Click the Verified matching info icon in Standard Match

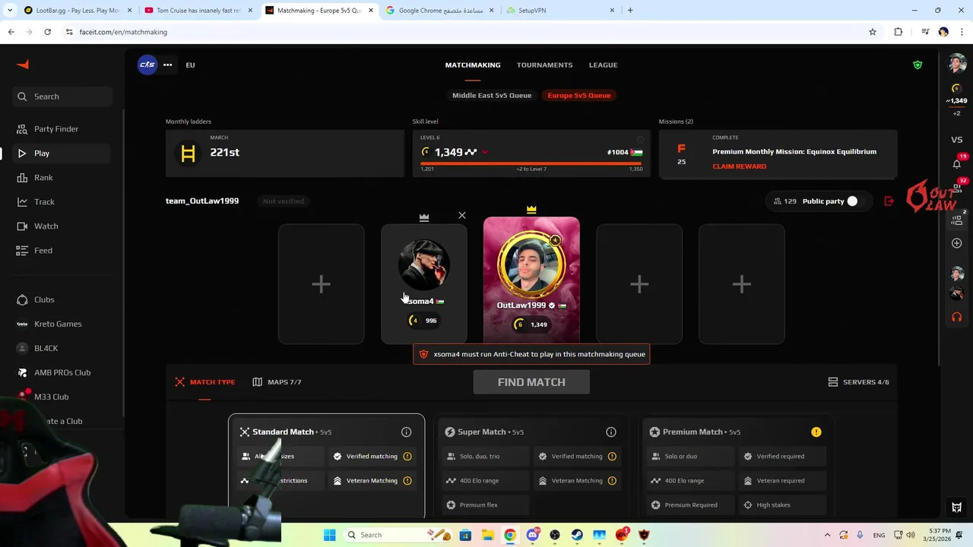click(x=407, y=457)
